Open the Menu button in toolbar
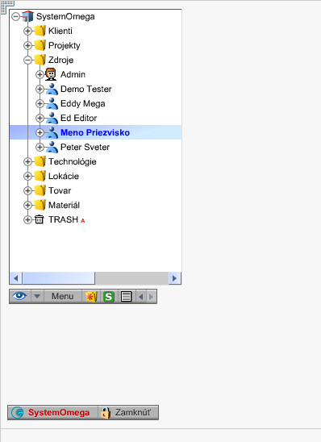Screen dimensions: 321x442 point(63,296)
